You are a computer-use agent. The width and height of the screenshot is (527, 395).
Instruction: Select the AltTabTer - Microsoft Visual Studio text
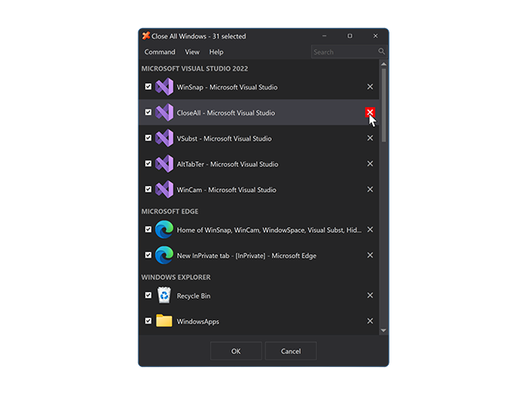point(227,165)
